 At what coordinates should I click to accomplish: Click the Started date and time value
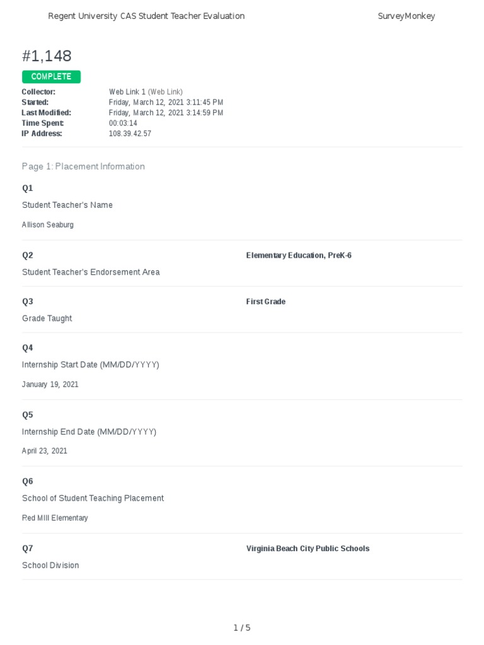coord(166,102)
